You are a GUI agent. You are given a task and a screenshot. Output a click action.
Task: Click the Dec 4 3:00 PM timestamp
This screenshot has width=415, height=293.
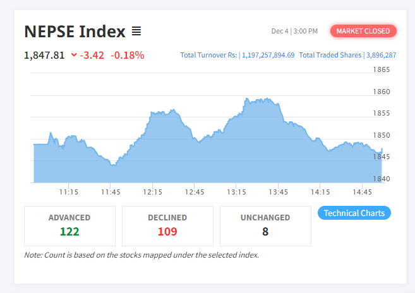(x=294, y=31)
